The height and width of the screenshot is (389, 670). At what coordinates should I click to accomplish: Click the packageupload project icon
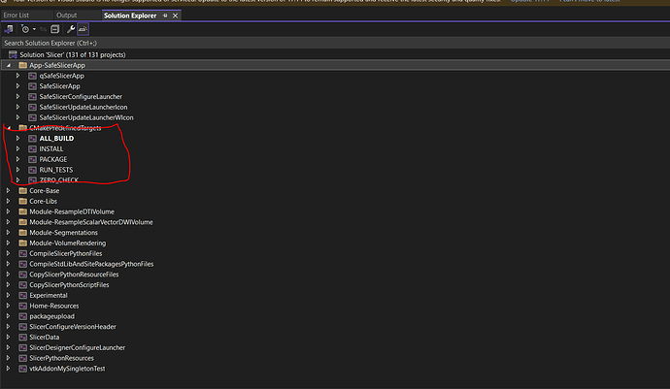click(x=23, y=316)
